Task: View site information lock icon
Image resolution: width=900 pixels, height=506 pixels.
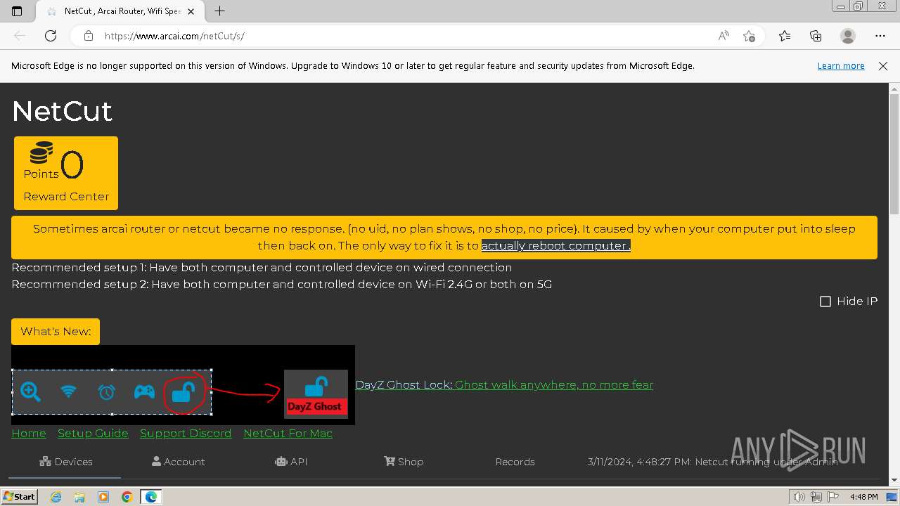Action: (88, 36)
